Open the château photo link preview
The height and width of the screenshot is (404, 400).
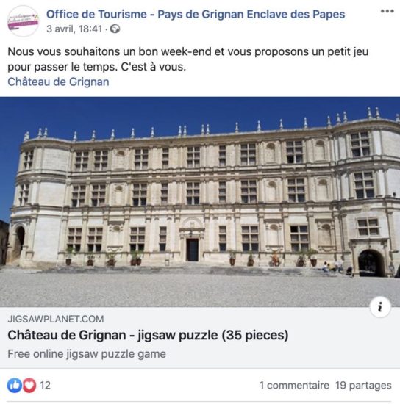pos(200,202)
